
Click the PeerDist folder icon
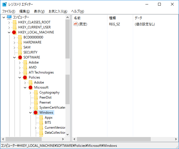(x=36, y=97)
